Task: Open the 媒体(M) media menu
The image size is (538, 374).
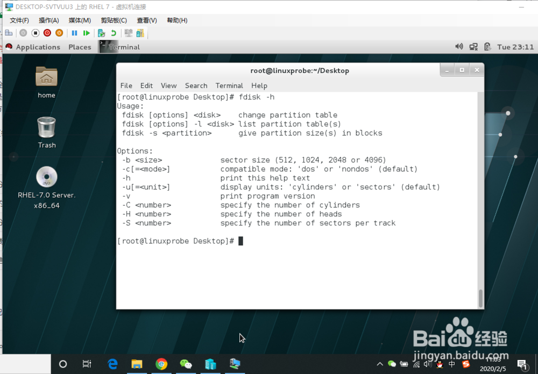Action: pyautogui.click(x=79, y=20)
